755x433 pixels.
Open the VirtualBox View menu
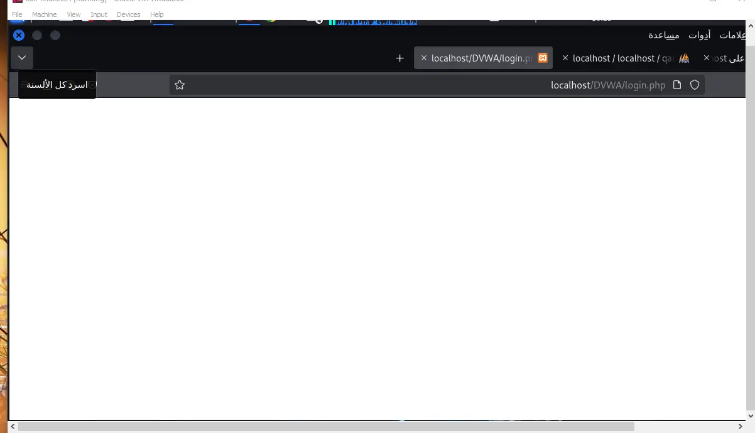(x=73, y=14)
